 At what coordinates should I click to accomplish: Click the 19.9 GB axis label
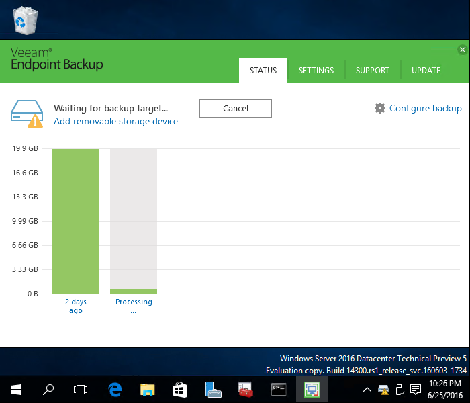25,148
